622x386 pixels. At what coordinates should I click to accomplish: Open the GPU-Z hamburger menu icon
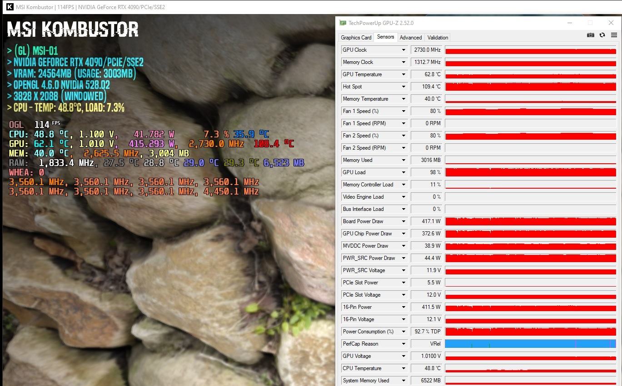click(x=614, y=35)
